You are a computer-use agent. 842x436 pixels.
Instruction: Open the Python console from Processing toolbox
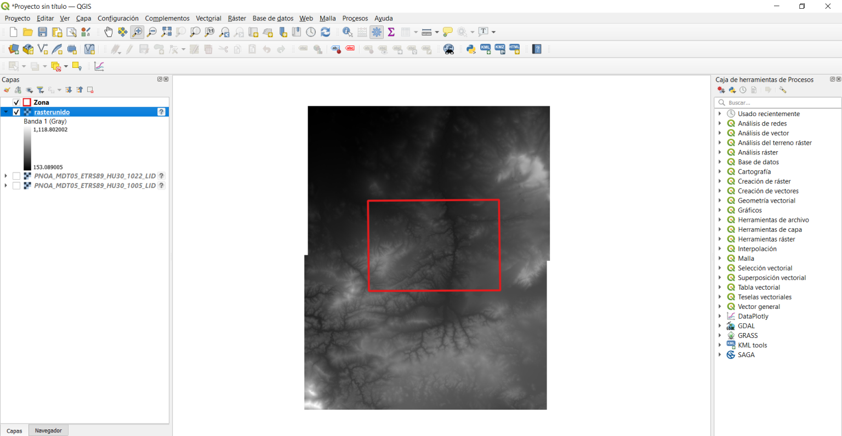coord(732,89)
